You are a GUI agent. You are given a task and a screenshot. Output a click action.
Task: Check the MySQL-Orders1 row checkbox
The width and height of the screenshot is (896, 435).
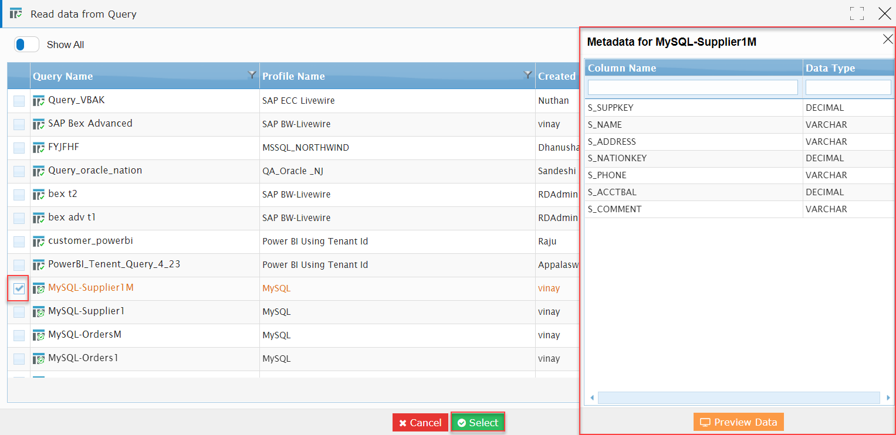19,359
